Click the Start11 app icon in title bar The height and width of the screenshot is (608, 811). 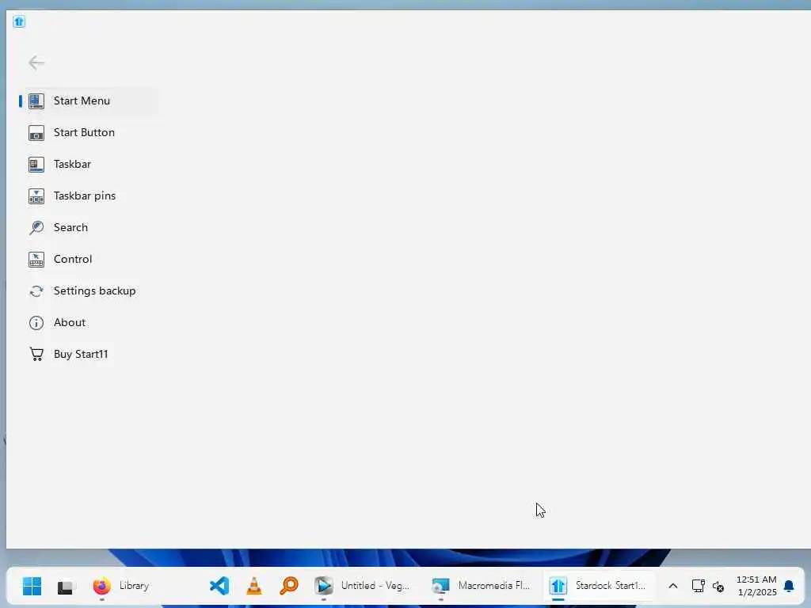pos(19,21)
